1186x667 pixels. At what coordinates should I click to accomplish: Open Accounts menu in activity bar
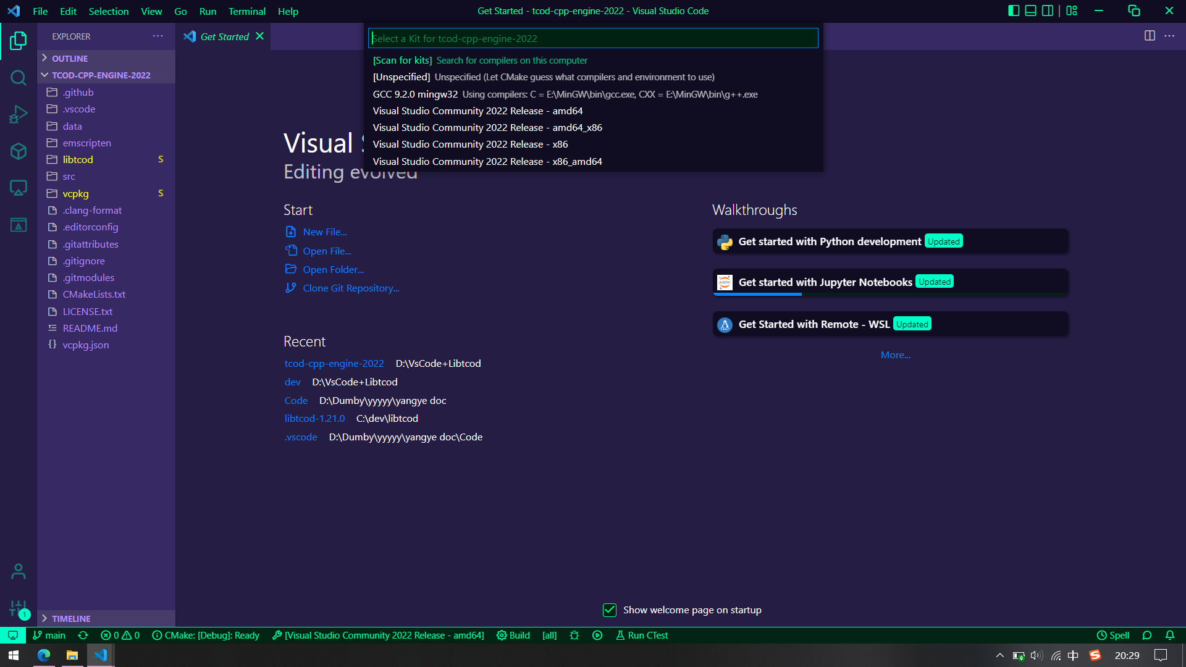click(x=19, y=571)
